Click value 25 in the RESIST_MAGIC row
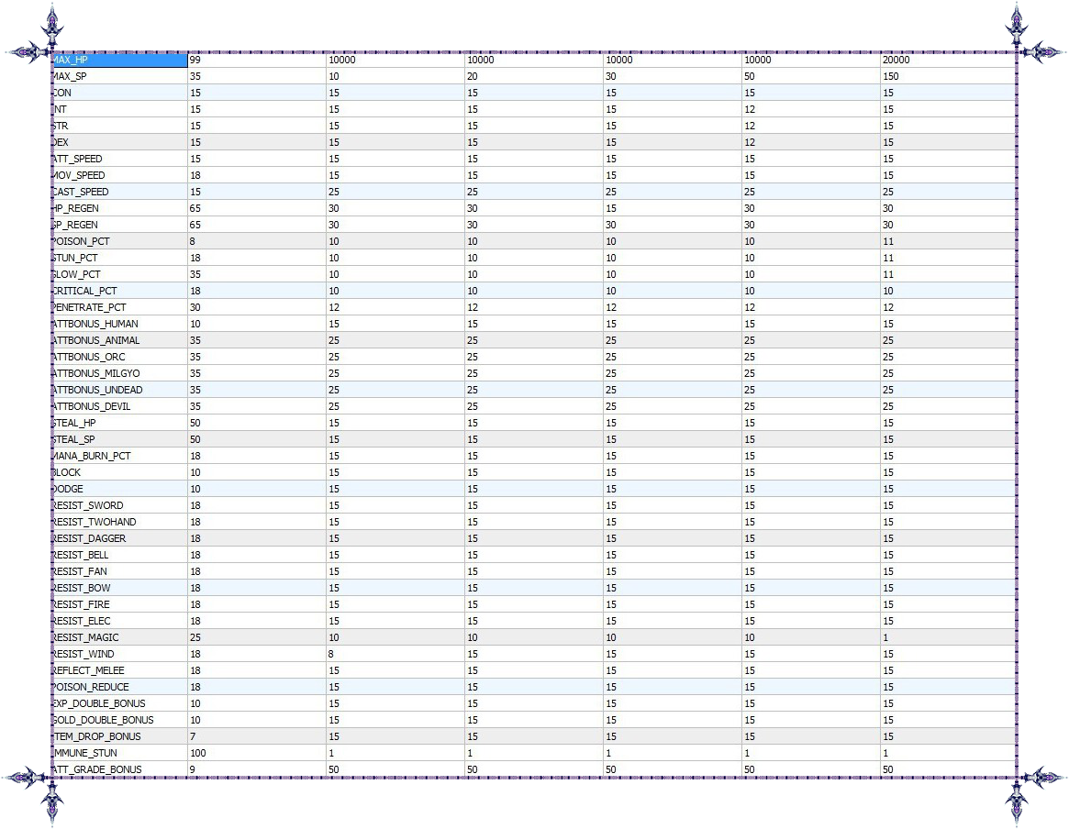The image size is (1069, 829). point(195,637)
